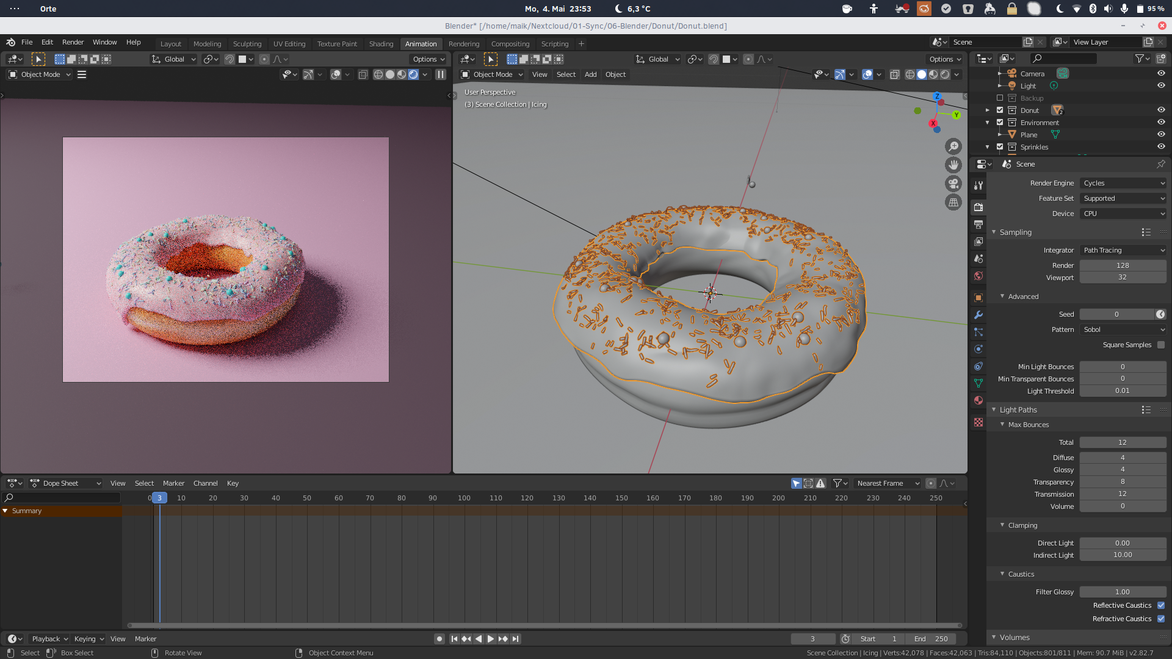Click the render samples field showing 128

click(x=1122, y=265)
